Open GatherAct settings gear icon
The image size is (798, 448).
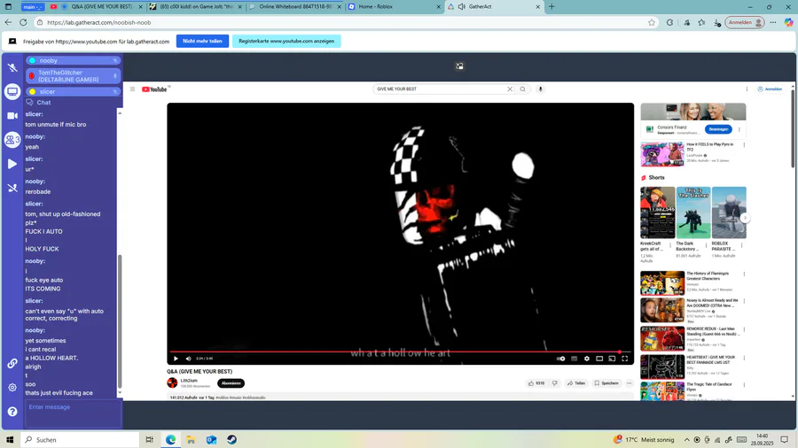12,387
